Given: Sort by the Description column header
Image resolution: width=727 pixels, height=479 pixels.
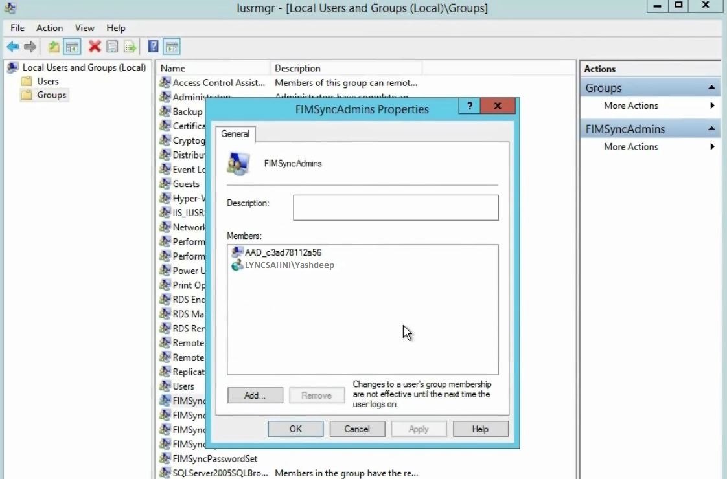Looking at the screenshot, I should coord(346,68).
